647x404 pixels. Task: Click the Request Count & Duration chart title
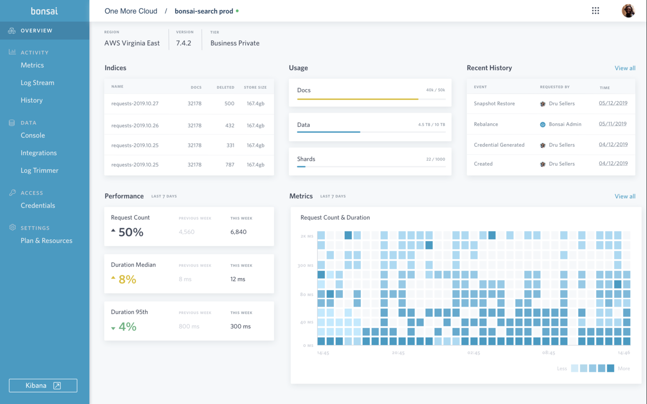point(335,218)
